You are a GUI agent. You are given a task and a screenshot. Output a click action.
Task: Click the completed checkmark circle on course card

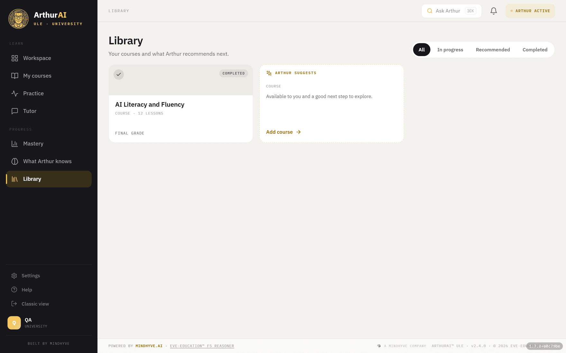tap(119, 74)
